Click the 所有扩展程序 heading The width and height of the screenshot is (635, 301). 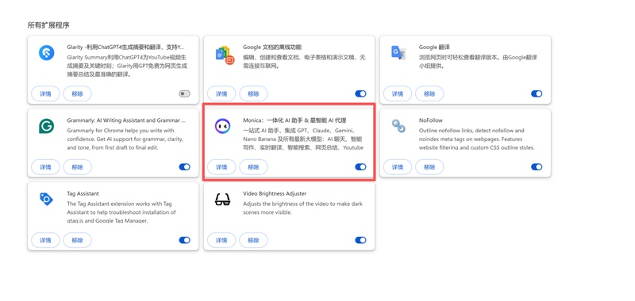[x=48, y=25]
